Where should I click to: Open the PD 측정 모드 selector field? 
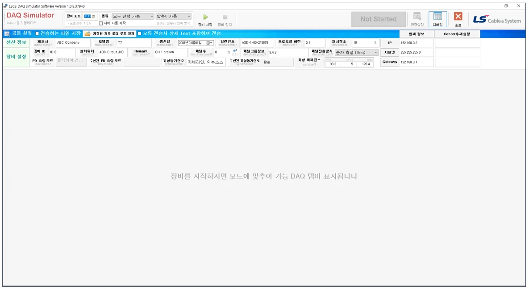click(x=71, y=61)
